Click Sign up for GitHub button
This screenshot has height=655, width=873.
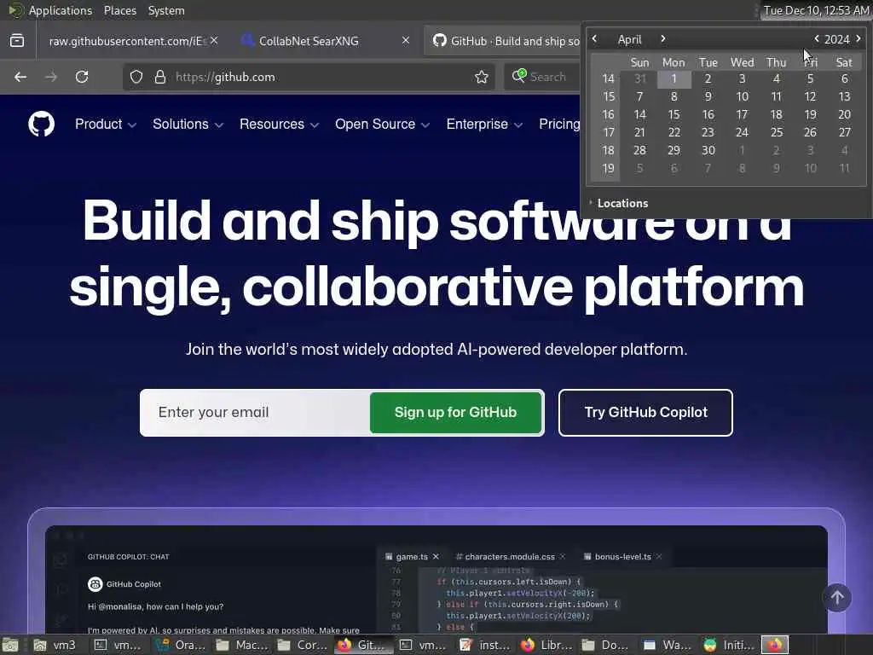(x=455, y=413)
